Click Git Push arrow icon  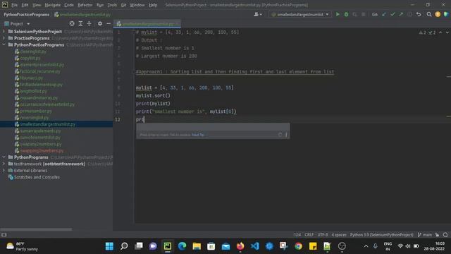pos(401,14)
